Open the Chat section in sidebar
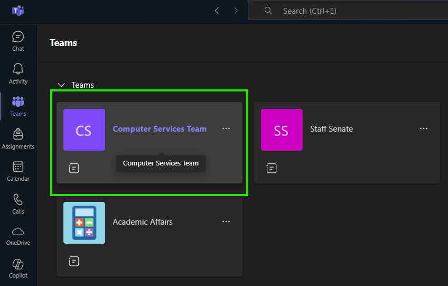This screenshot has height=286, width=448. pos(18,41)
